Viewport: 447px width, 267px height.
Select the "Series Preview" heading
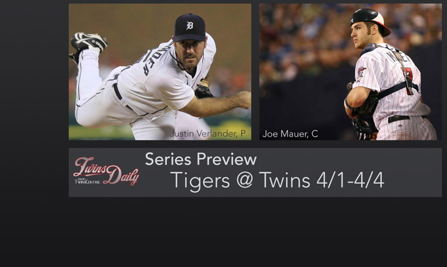click(x=201, y=159)
